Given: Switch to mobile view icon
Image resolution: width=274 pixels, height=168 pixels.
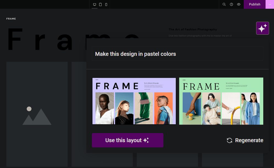Looking at the screenshot, I should click(x=106, y=4).
